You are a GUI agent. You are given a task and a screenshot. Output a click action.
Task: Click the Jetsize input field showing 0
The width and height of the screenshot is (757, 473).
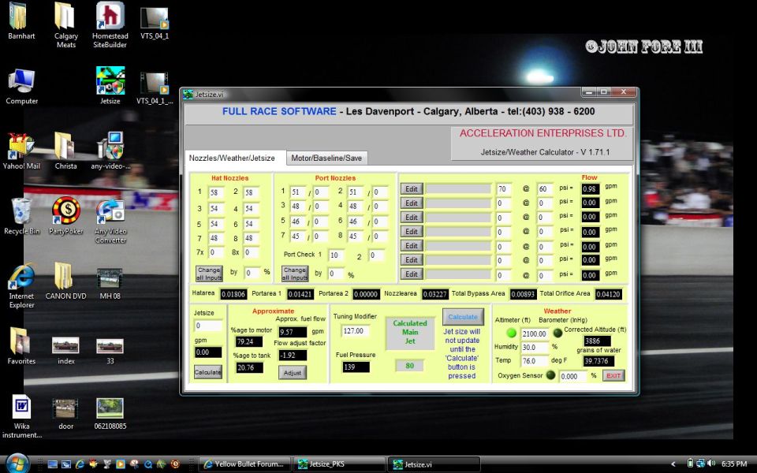coord(208,326)
